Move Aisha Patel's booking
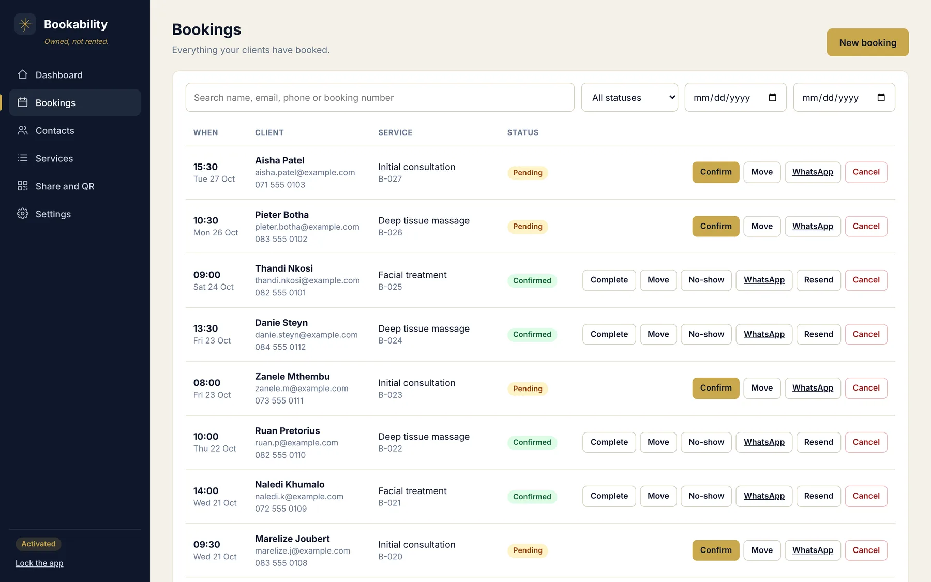This screenshot has width=931, height=582. click(x=762, y=172)
